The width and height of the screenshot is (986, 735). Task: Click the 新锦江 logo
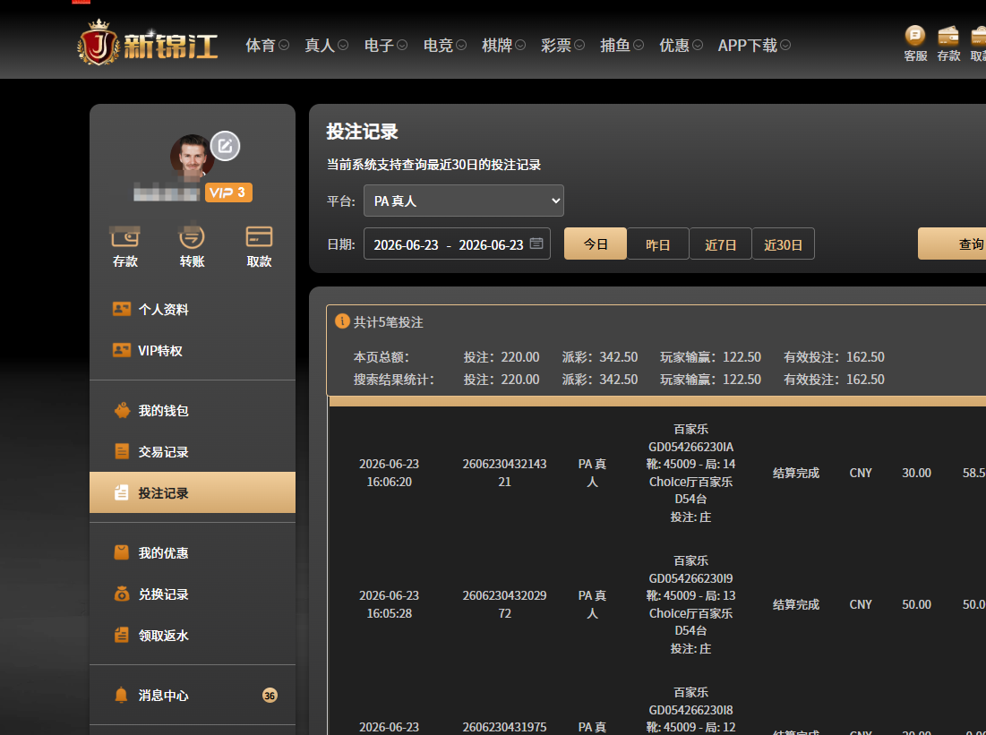[x=148, y=43]
